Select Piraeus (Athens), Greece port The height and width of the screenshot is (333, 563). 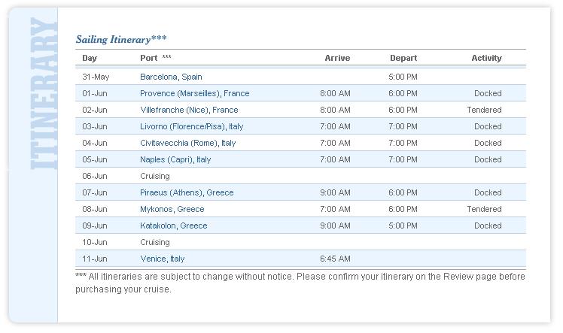tap(187, 192)
